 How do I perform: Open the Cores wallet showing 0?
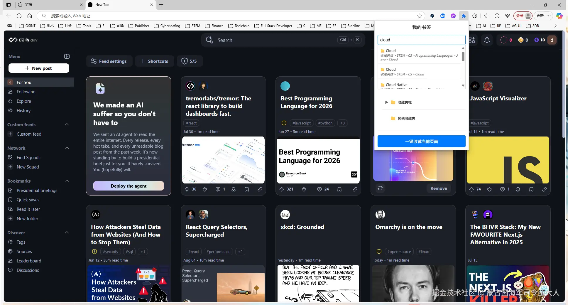pyautogui.click(x=523, y=40)
